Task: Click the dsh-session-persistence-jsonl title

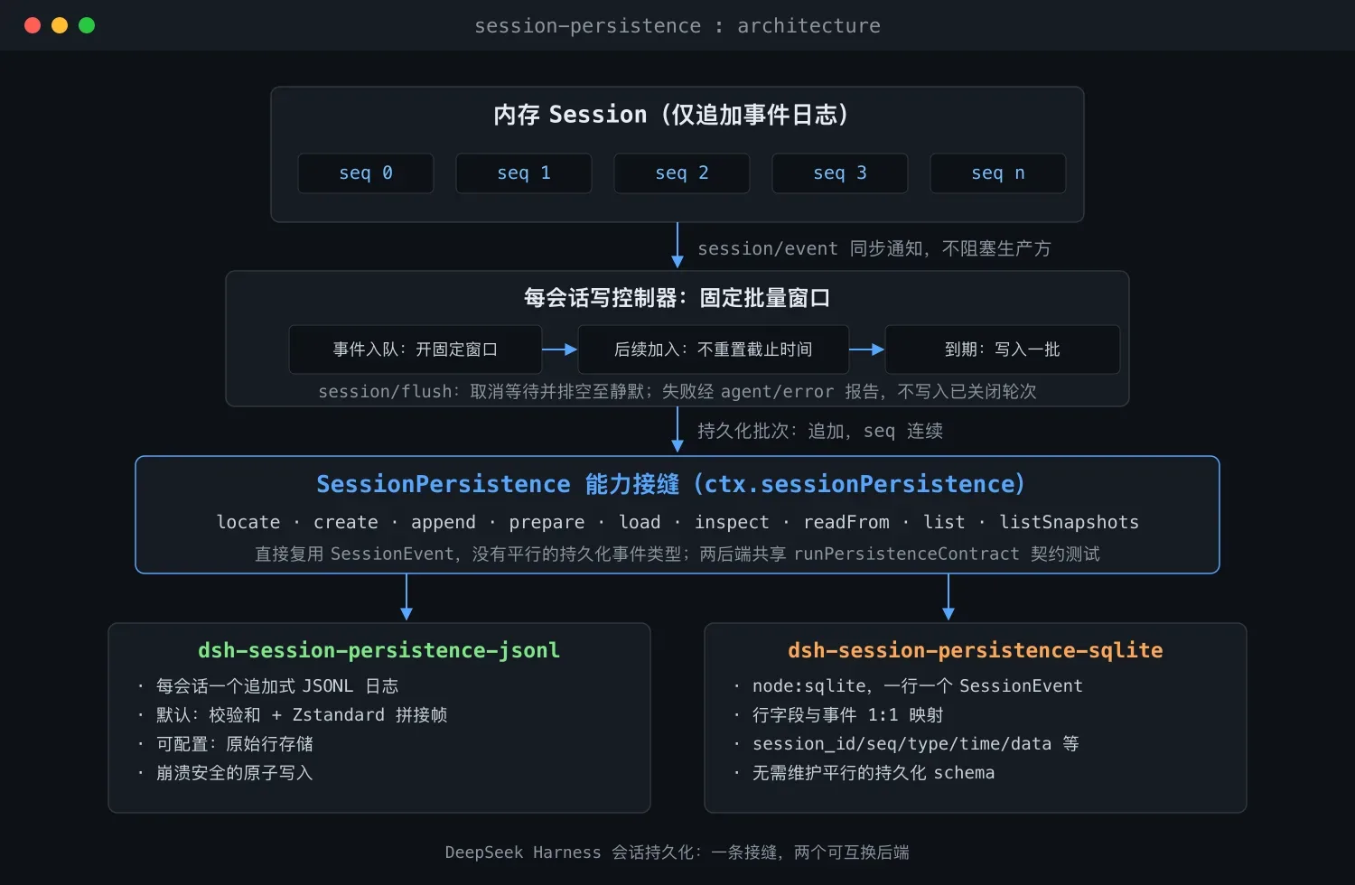Action: point(379,650)
